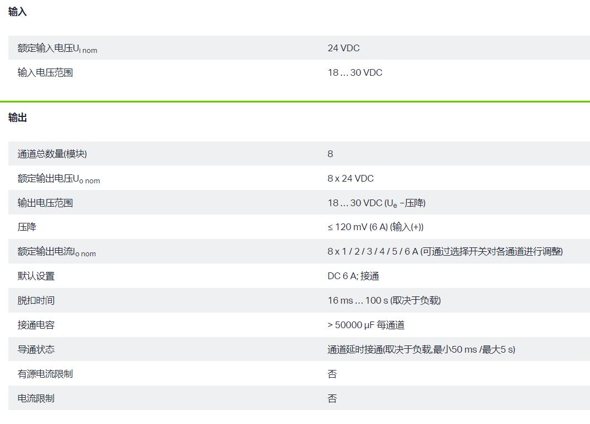Select the > 50000 µF 每通道 value
Viewport: 590px width, 424px height.
[x=365, y=325]
